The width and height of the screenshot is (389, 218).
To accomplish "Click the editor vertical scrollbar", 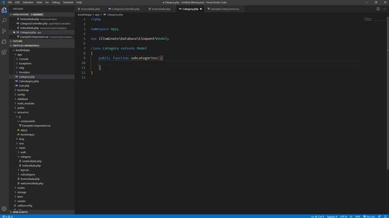I will 388,93.
